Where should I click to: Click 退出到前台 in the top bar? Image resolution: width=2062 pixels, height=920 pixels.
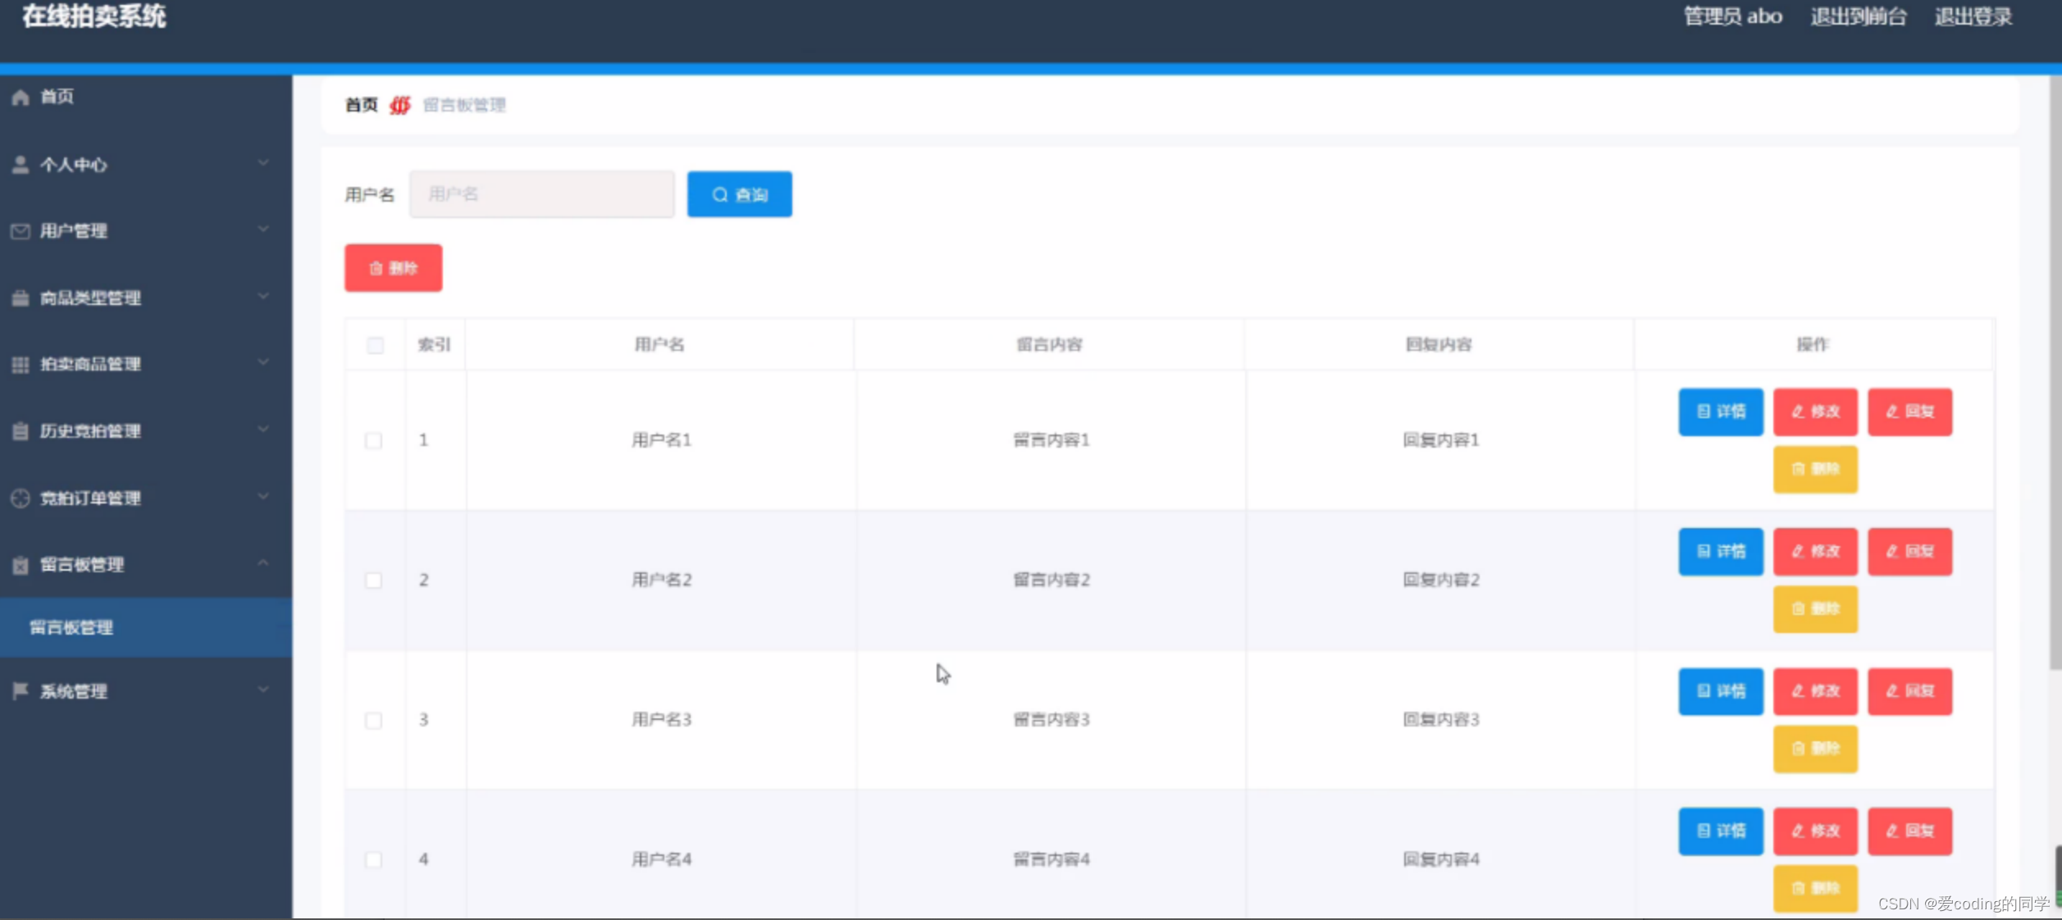tap(1858, 16)
